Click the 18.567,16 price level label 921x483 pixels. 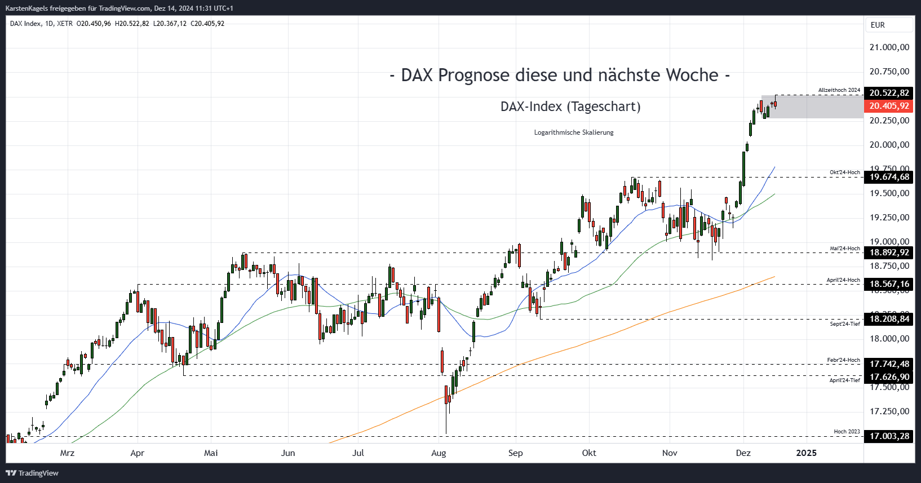click(x=889, y=284)
